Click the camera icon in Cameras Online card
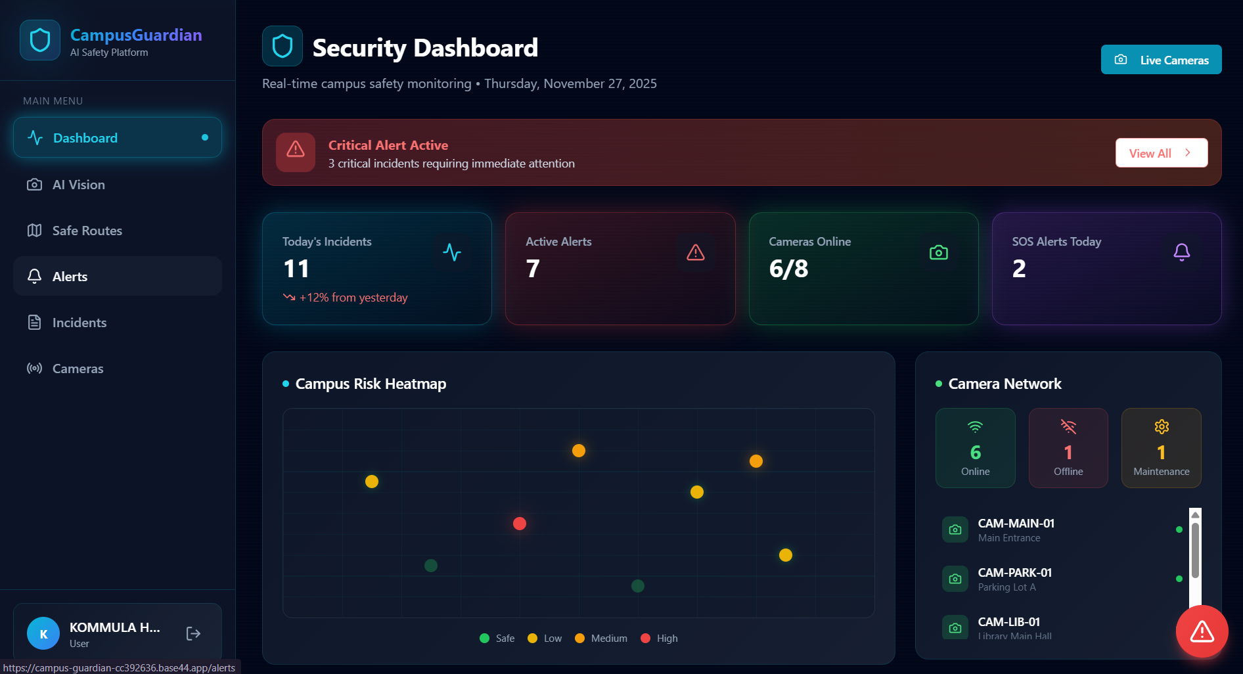 pyautogui.click(x=939, y=252)
